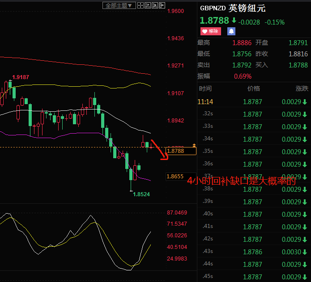Click the 最低 value 1.8756
The width and height of the screenshot is (311, 282).
click(242, 54)
